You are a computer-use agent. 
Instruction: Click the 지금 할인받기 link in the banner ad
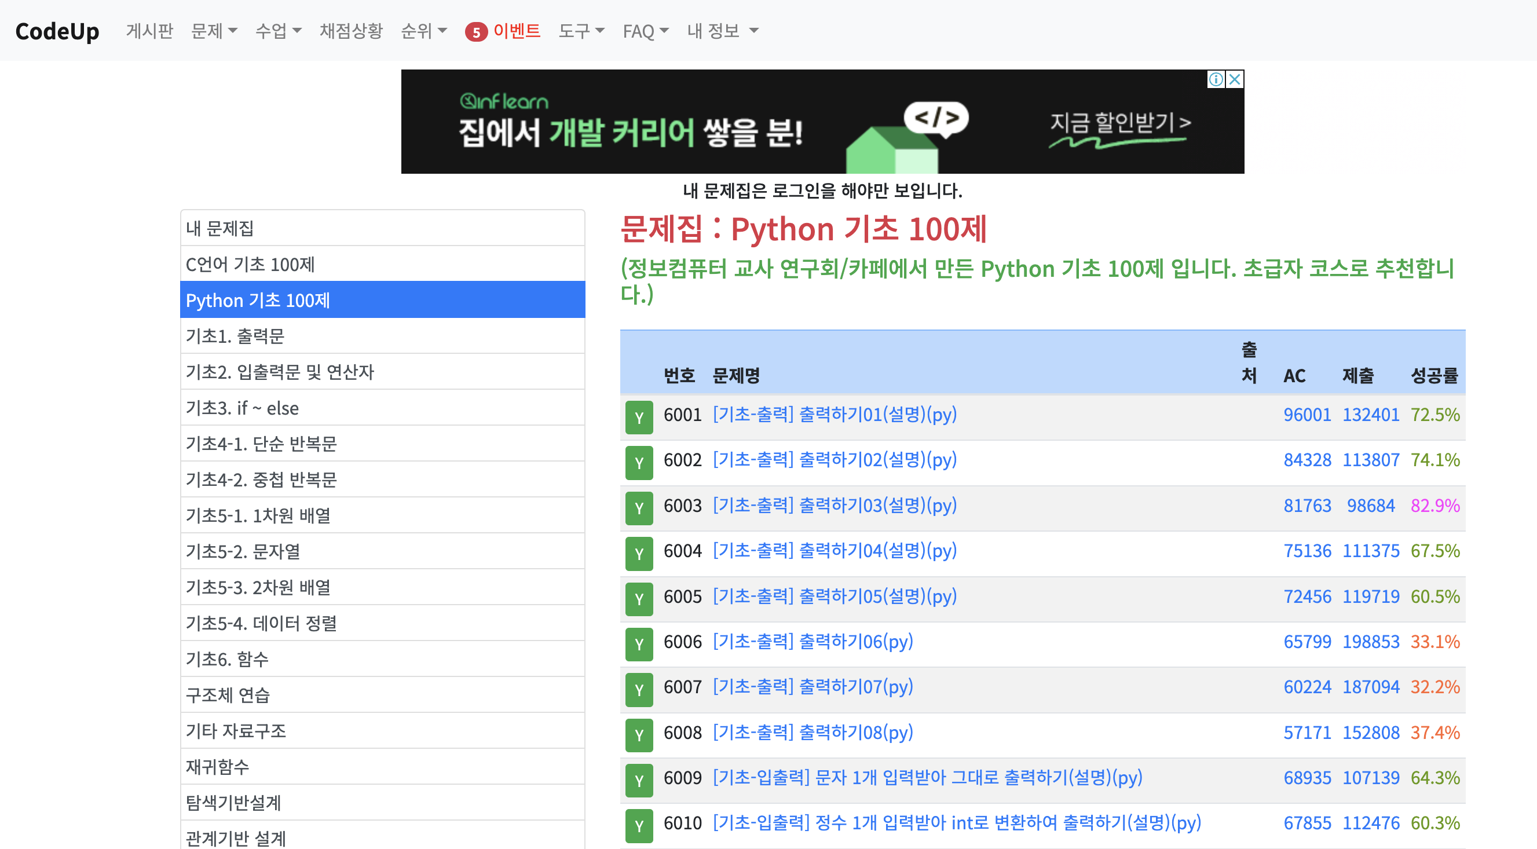pos(1119,123)
